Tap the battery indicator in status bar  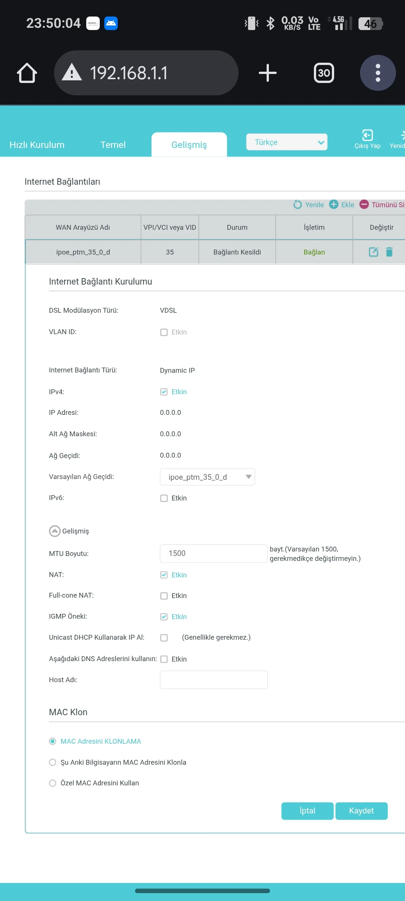370,24
